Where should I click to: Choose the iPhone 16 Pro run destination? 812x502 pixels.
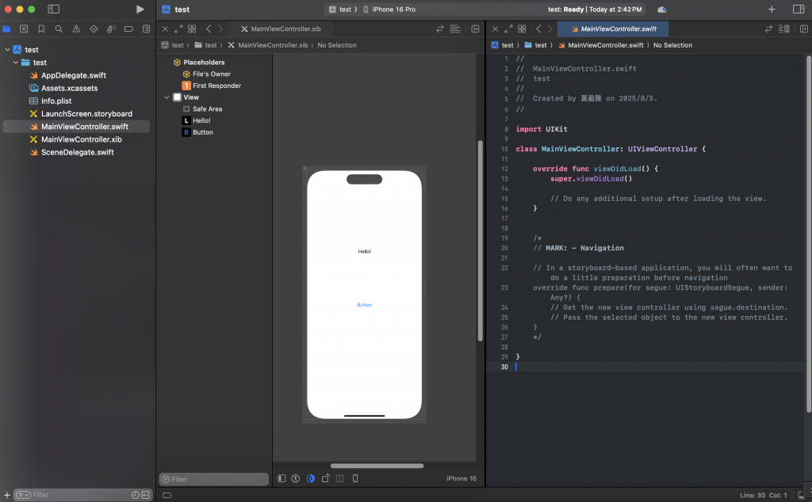tap(389, 10)
